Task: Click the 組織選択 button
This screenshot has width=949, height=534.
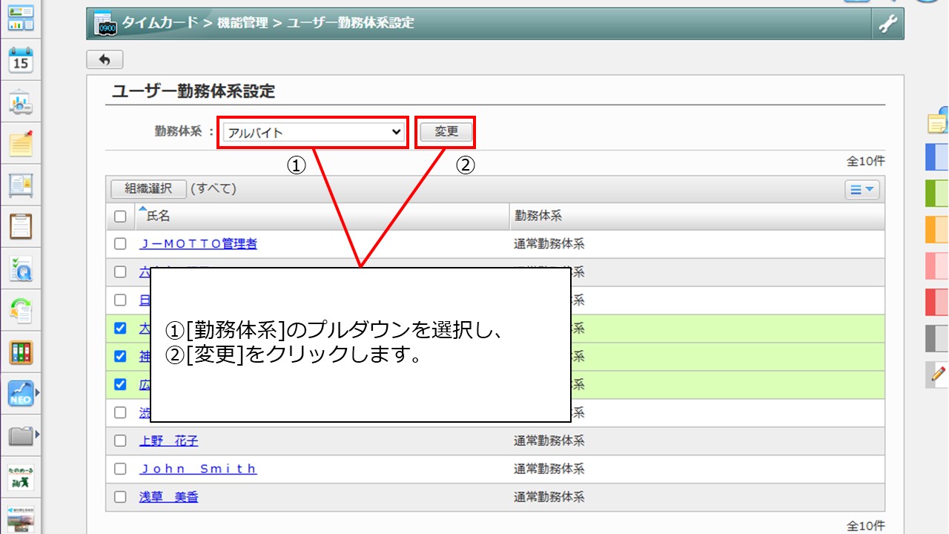Action: coord(148,189)
